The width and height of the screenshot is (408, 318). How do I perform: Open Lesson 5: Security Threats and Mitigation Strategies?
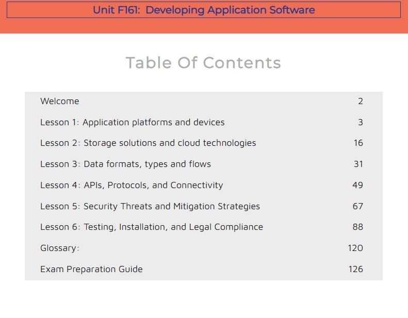[150, 206]
